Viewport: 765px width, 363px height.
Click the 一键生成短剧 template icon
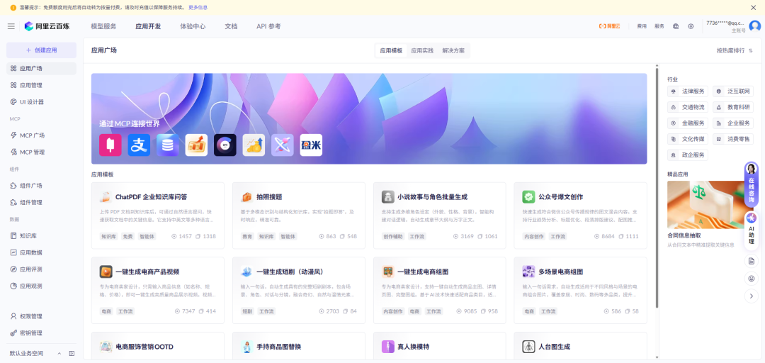[247, 272]
